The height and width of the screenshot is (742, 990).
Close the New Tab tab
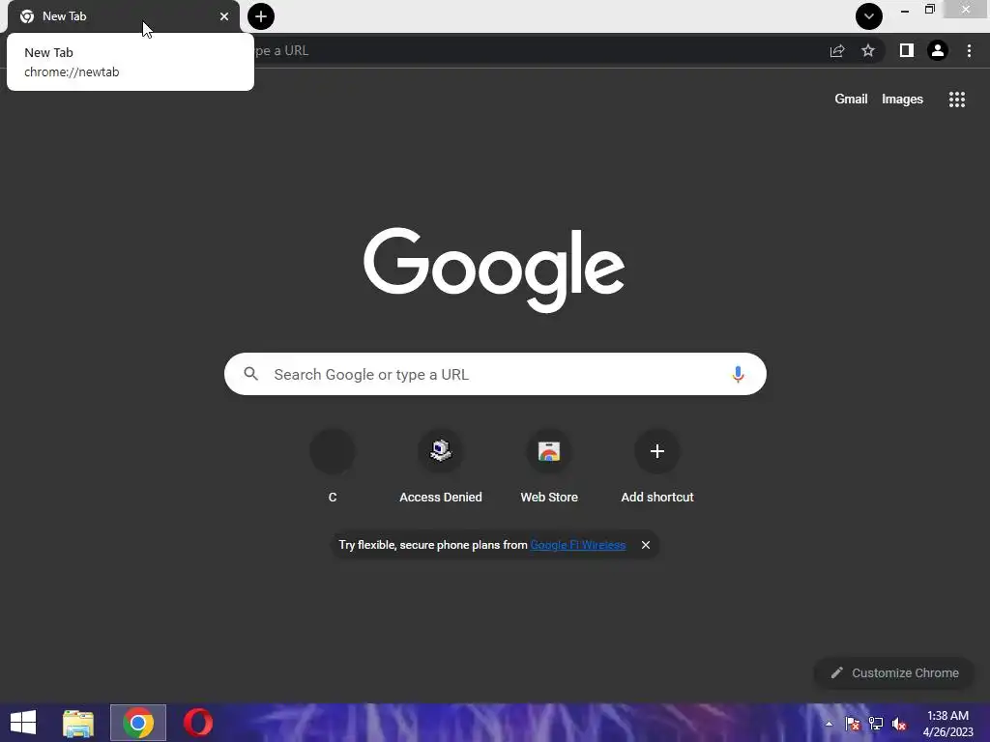(224, 16)
